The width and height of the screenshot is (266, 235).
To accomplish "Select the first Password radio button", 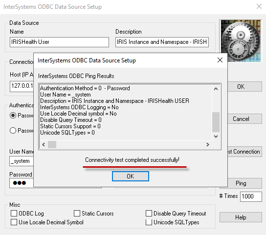I will [x=13, y=116].
